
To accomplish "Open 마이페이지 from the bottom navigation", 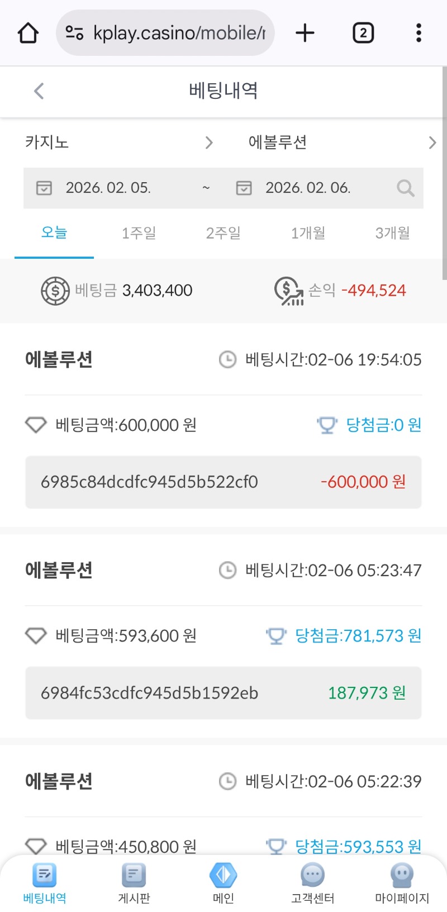I will (402, 883).
